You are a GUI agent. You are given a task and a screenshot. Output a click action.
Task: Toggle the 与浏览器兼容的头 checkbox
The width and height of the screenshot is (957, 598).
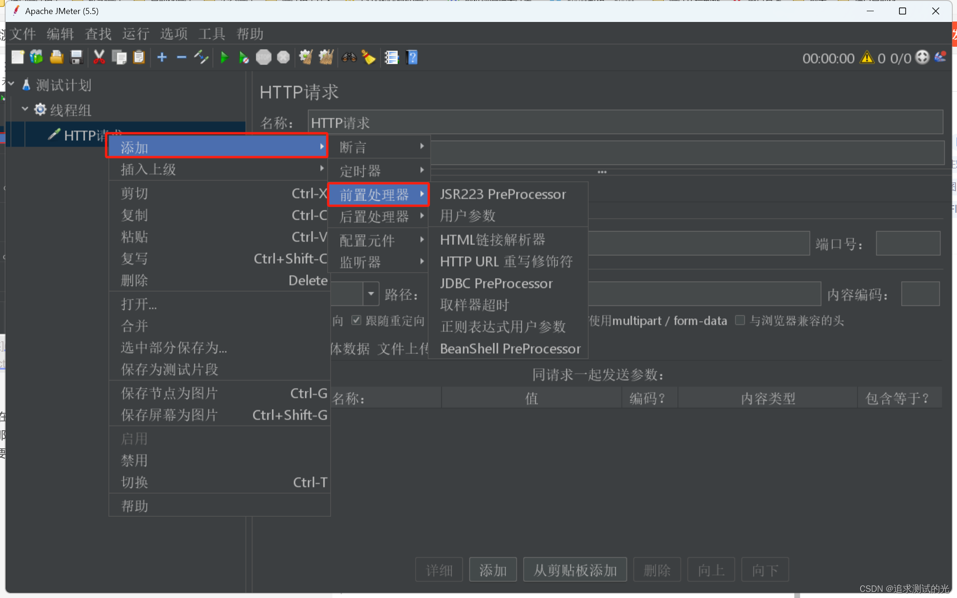[x=740, y=320]
